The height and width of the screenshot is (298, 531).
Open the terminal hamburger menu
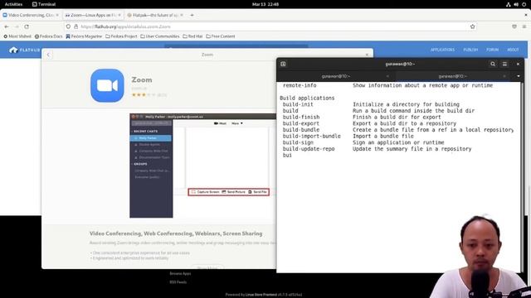pos(504,64)
